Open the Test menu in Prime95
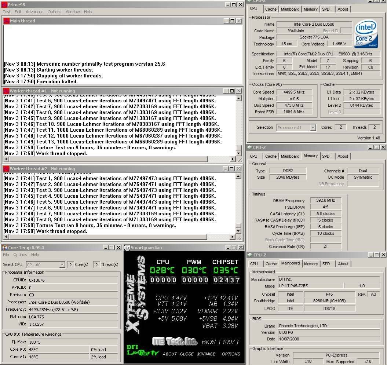 [x=7, y=12]
